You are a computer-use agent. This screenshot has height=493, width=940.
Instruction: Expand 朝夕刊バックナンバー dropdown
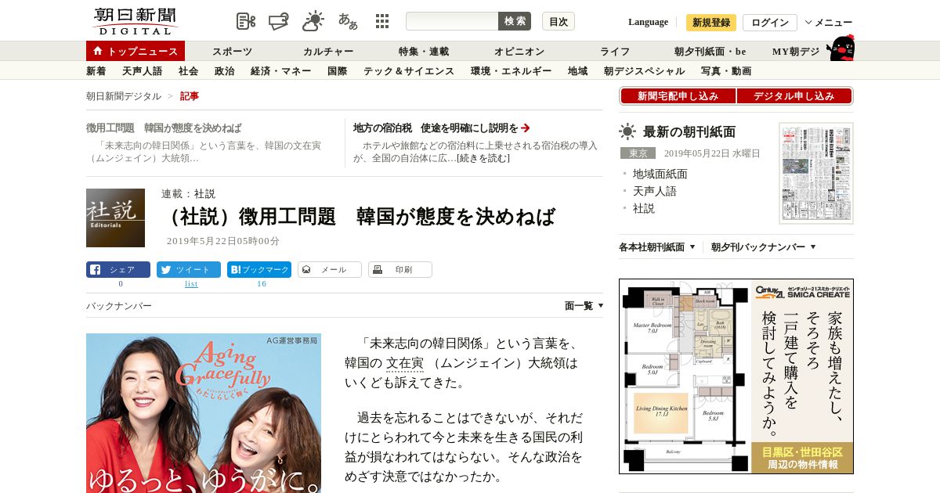click(x=764, y=246)
